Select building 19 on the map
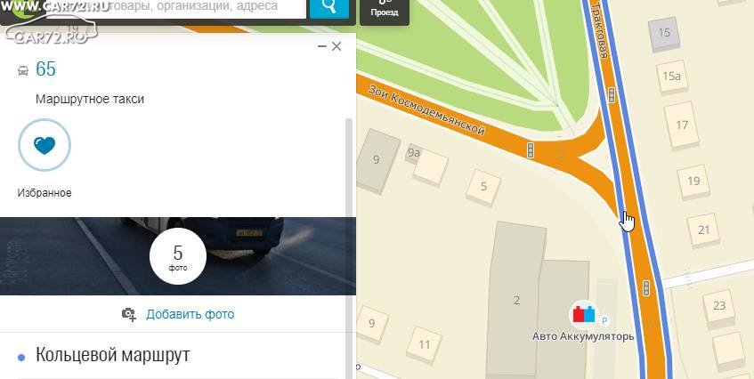The height and width of the screenshot is (379, 754). (x=693, y=181)
